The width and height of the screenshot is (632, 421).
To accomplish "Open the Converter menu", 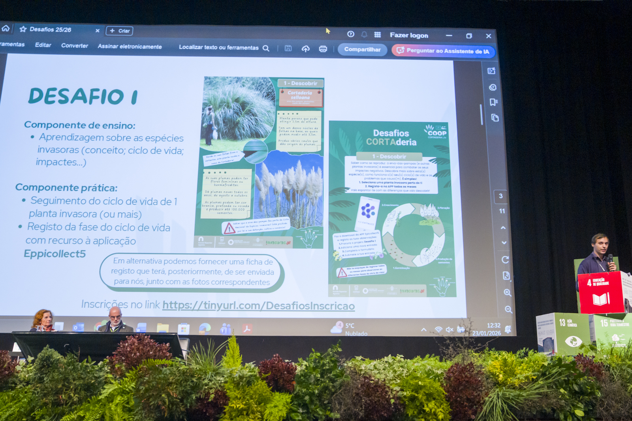I will [x=75, y=46].
